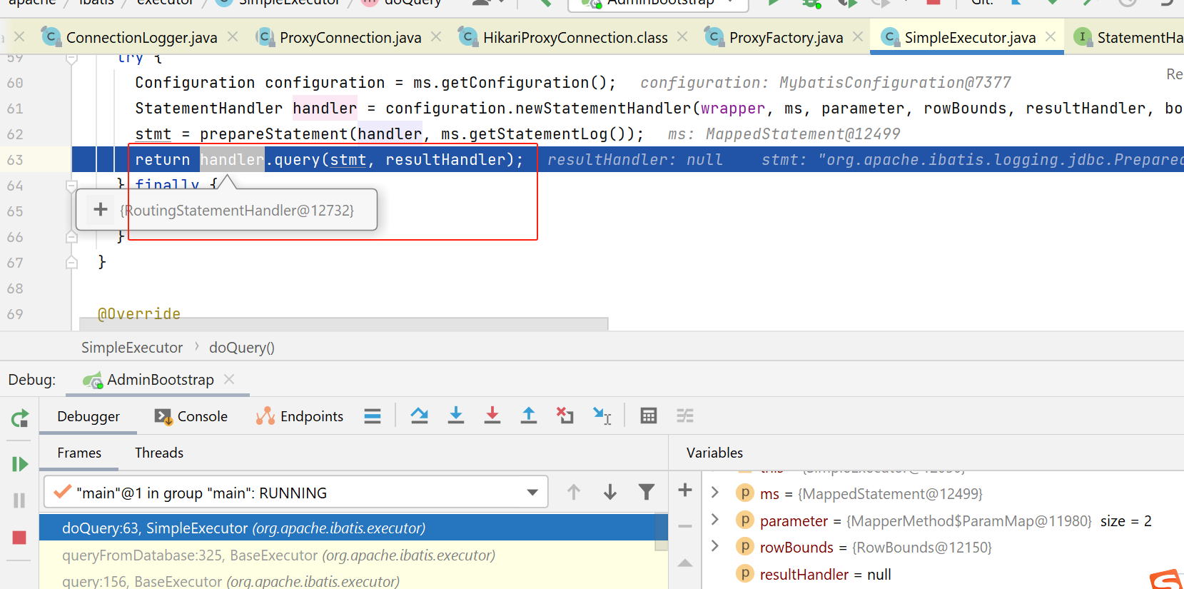Click the frames filter funnel icon
The width and height of the screenshot is (1184, 589).
pyautogui.click(x=646, y=492)
